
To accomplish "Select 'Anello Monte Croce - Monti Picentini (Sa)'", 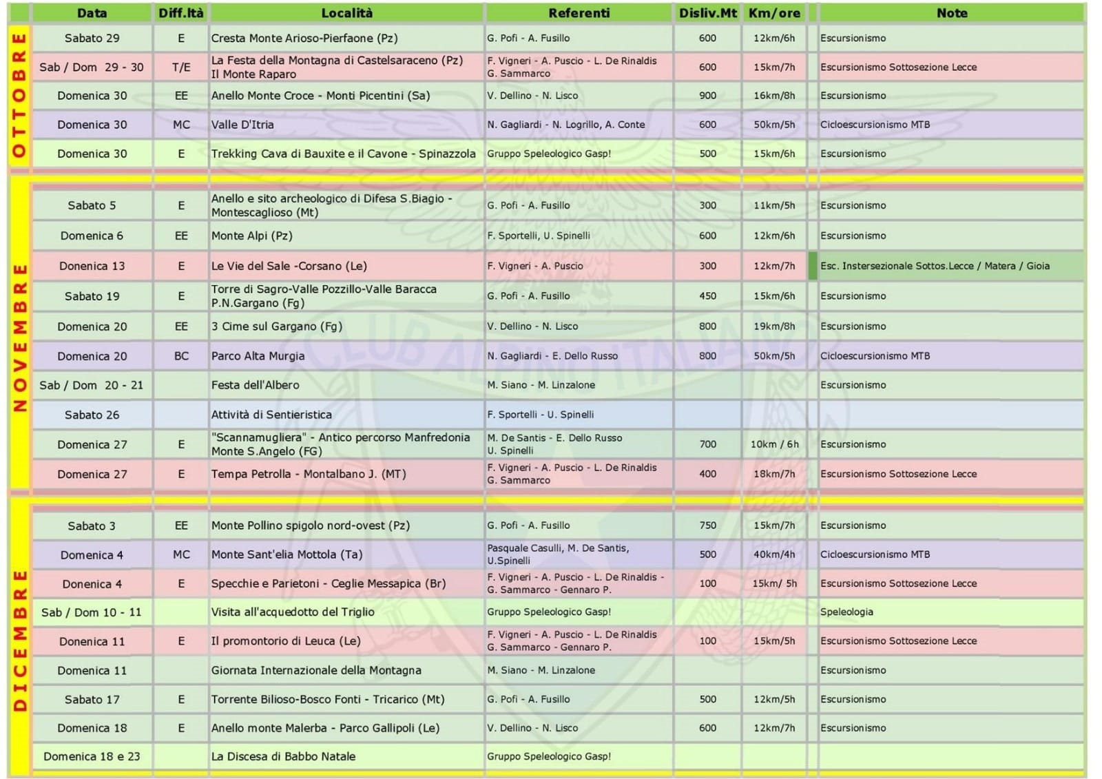I will [346, 96].
